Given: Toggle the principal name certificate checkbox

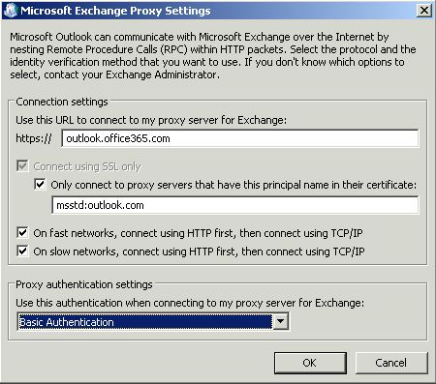Looking at the screenshot, I should coord(40,185).
